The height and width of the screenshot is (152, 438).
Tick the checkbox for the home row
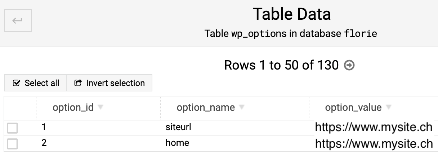click(x=12, y=144)
